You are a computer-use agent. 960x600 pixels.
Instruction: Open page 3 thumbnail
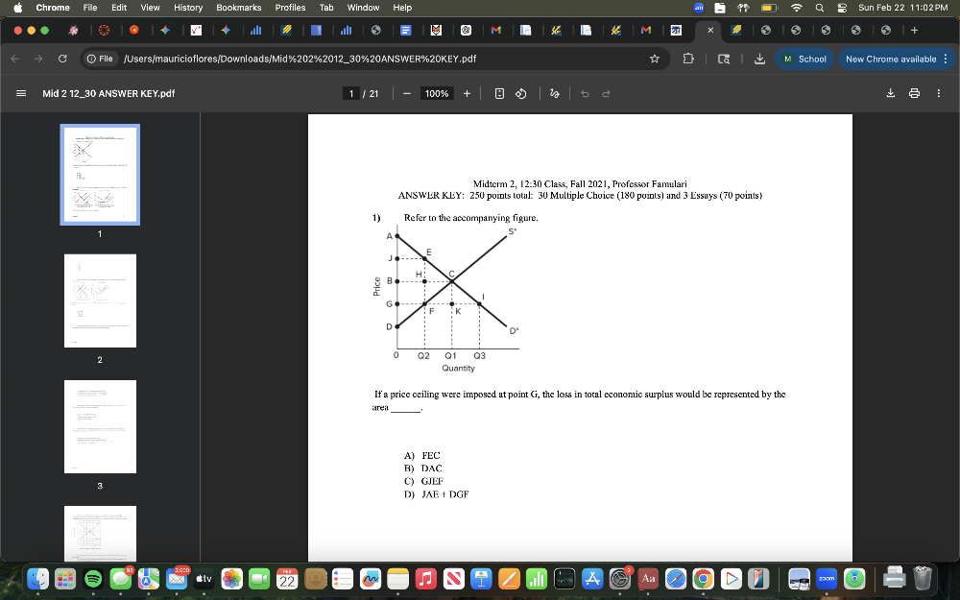coord(100,426)
